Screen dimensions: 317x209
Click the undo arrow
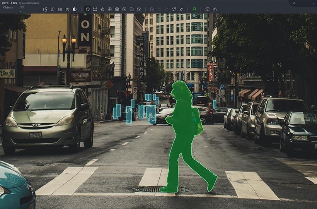(x=159, y=9)
